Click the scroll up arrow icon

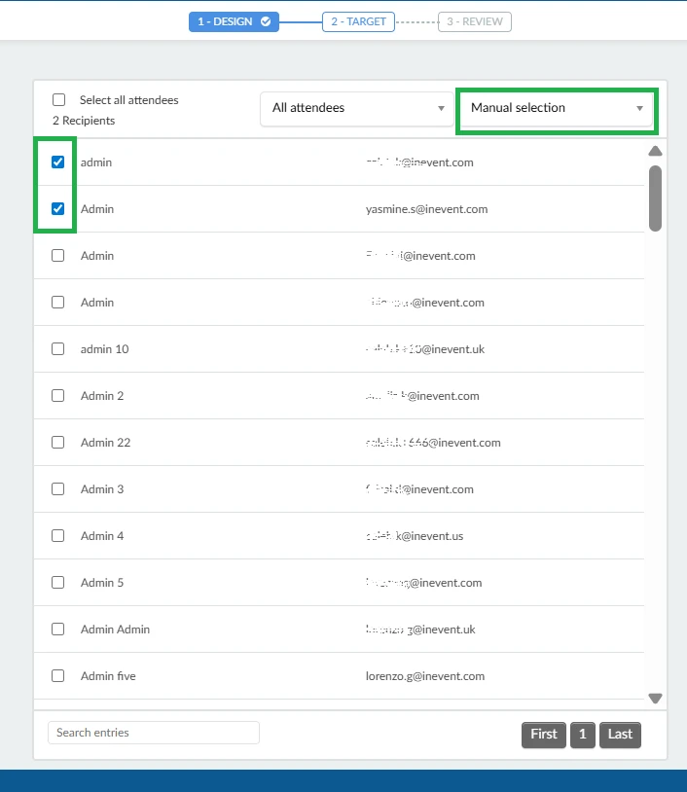[655, 151]
